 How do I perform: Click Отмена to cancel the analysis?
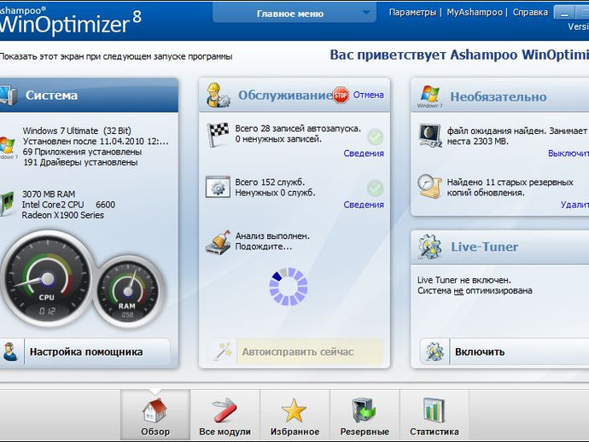368,95
